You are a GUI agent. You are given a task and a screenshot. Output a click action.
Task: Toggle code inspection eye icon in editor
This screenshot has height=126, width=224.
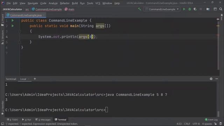point(218,19)
